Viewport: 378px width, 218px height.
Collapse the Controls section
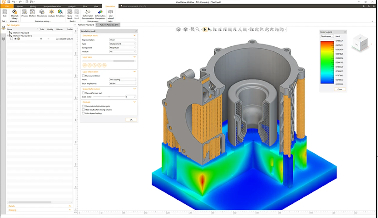point(134,102)
